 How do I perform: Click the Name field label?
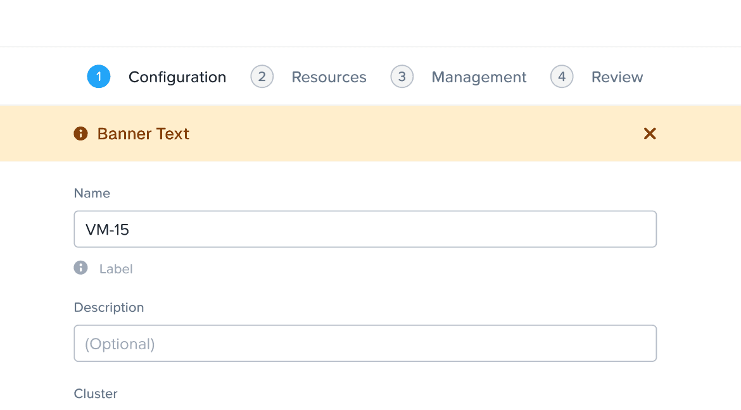point(92,193)
